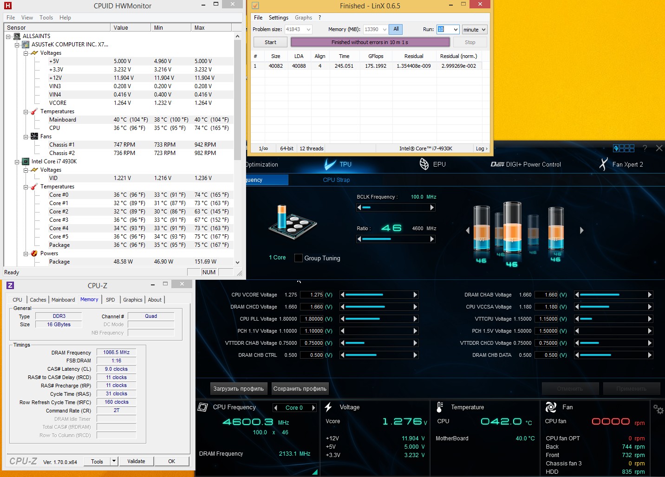Open the Problem size dropdown in LinX

click(308, 29)
